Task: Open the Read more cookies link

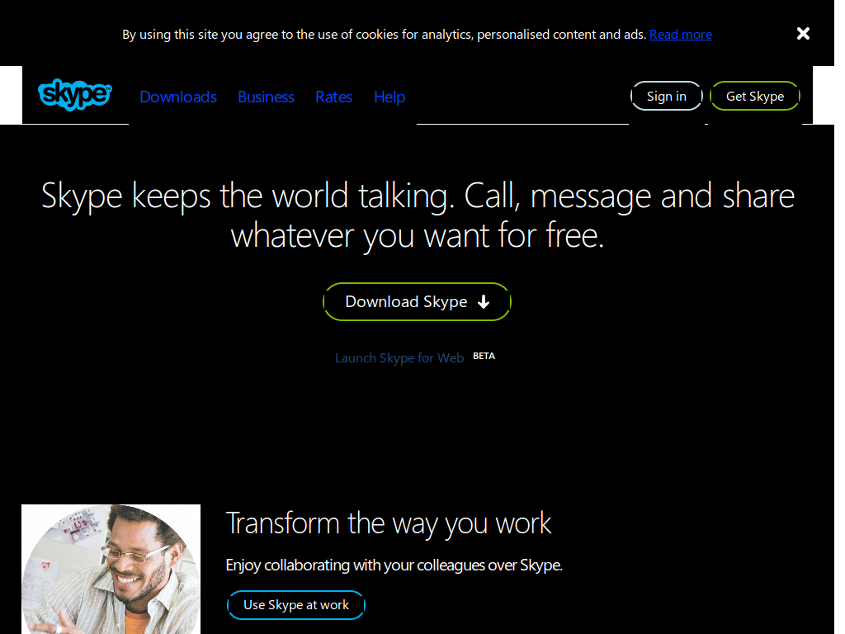Action: coord(680,35)
